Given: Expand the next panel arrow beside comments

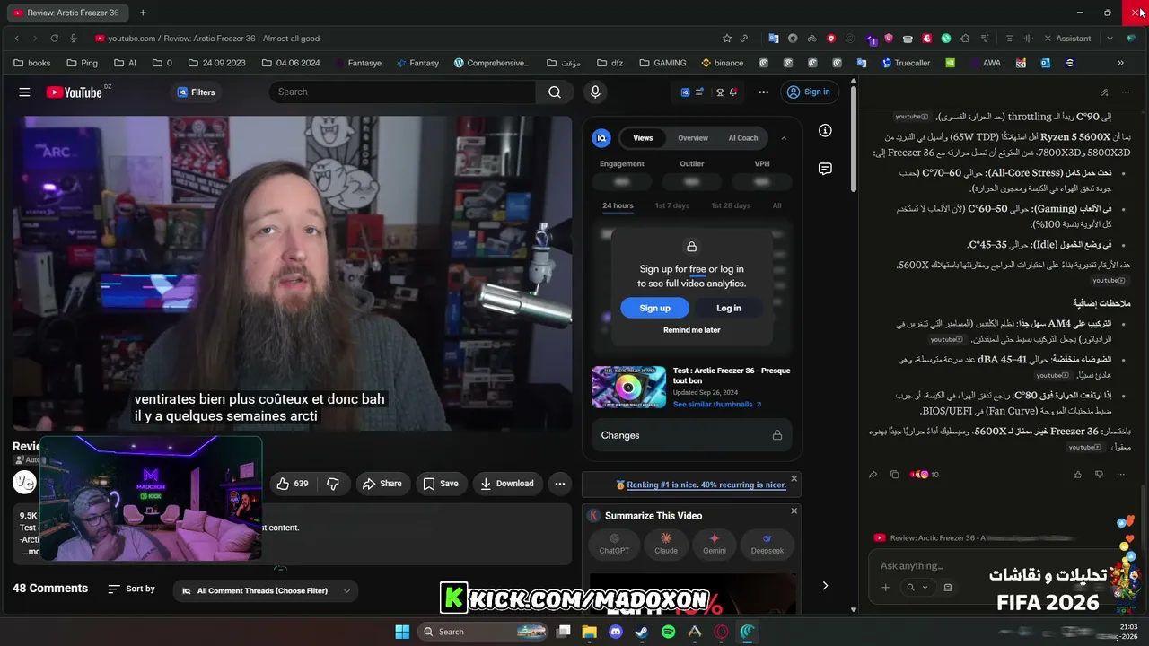Looking at the screenshot, I should [825, 586].
